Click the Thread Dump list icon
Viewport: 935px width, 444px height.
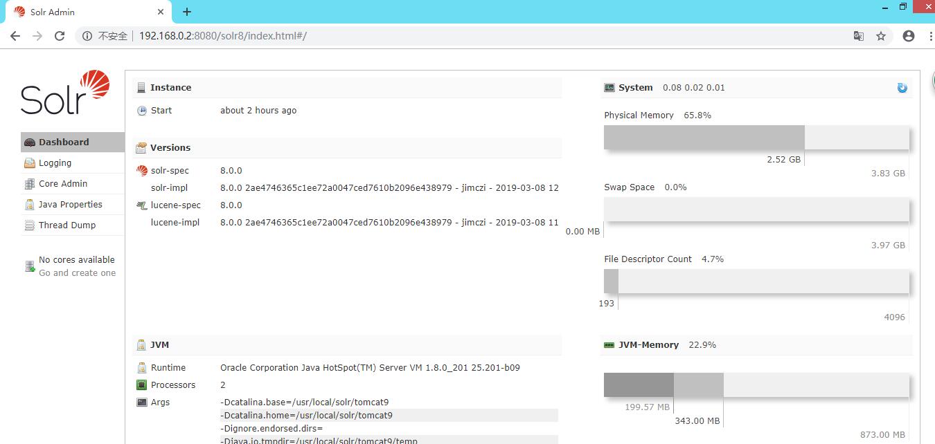(x=29, y=225)
